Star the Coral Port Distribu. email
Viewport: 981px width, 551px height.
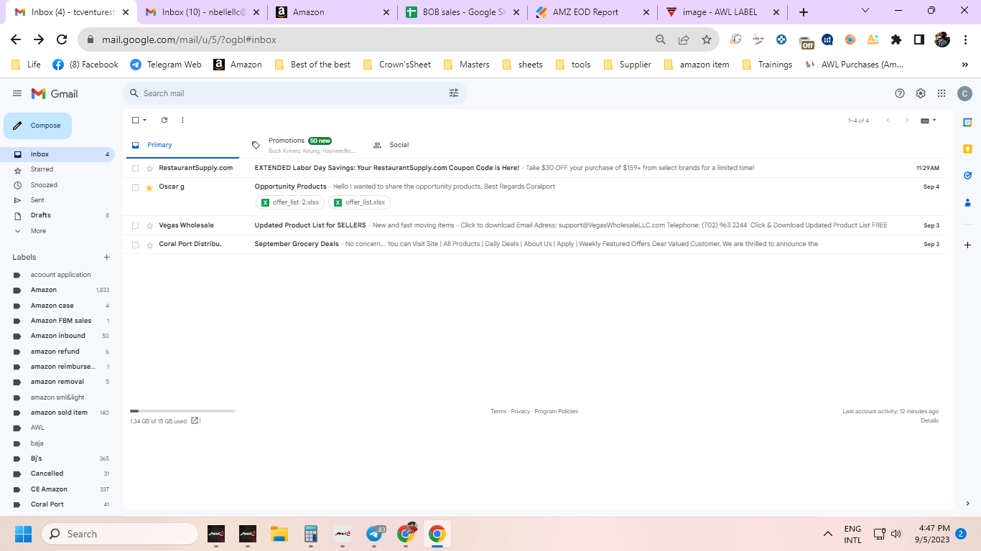149,245
